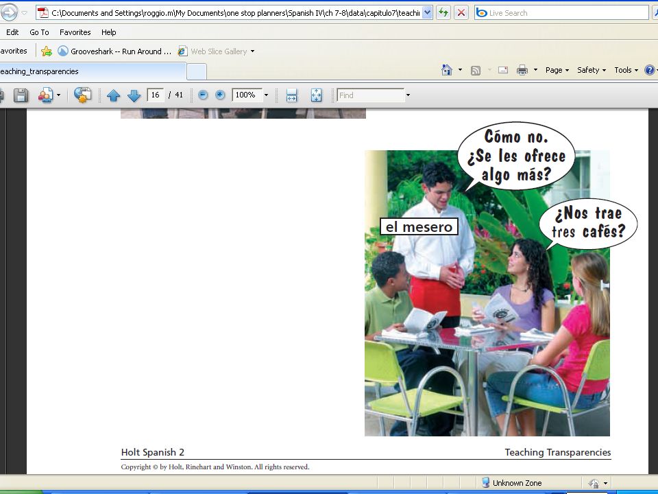This screenshot has width=658, height=494.
Task: Go to next page with down arrow
Action: point(134,96)
